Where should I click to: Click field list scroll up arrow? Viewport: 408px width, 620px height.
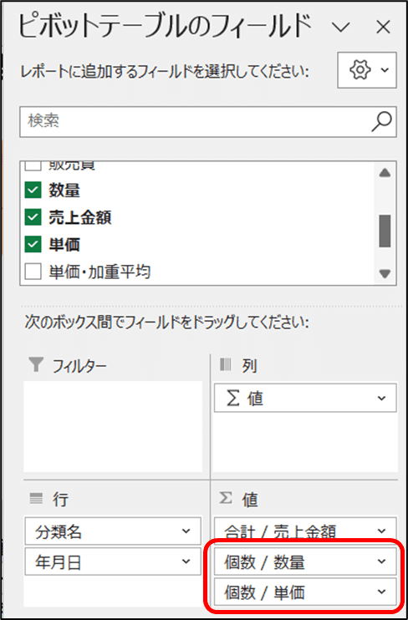point(385,173)
